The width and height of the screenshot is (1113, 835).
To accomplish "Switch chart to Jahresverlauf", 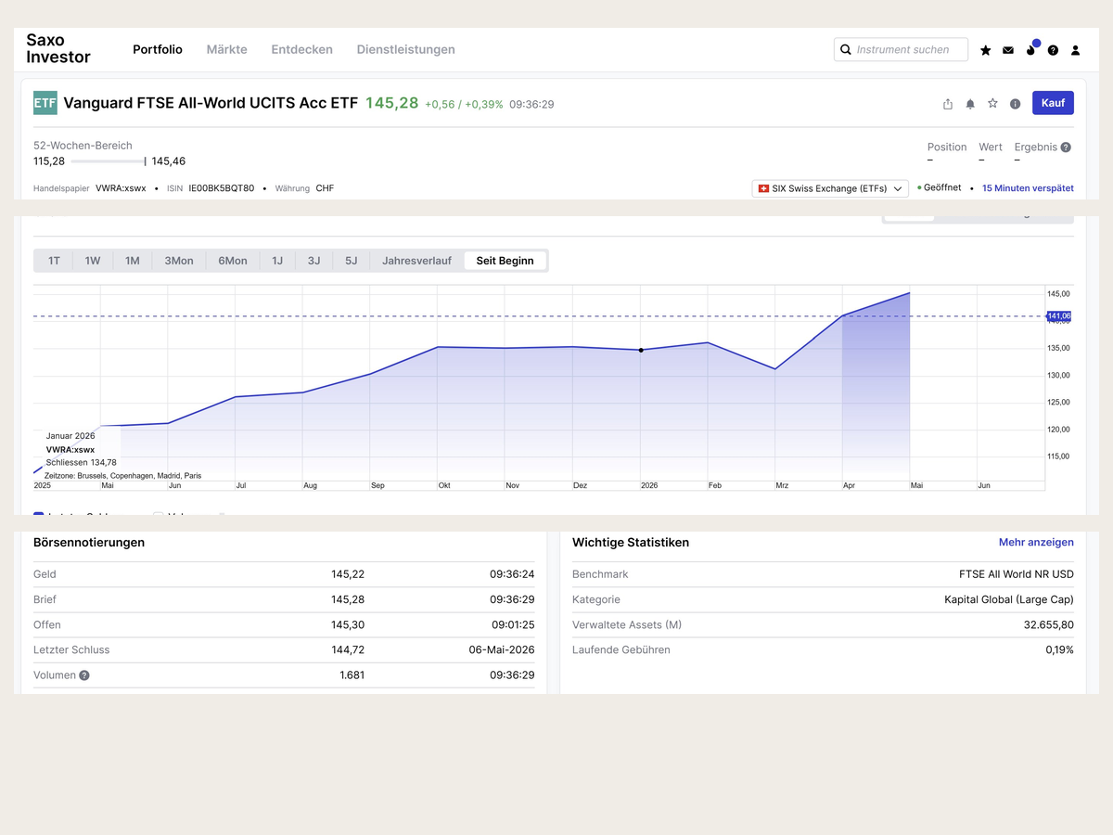I will point(416,261).
